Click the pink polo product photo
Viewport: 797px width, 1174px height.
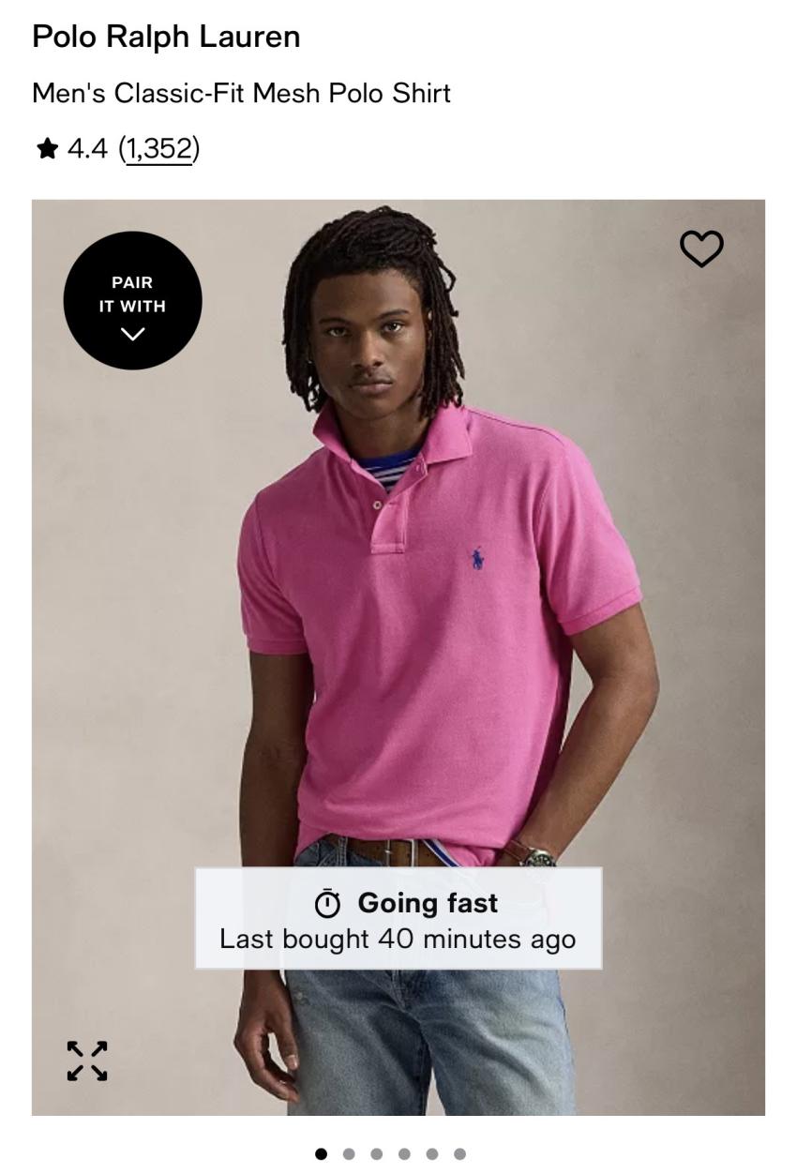pyautogui.click(x=398, y=657)
